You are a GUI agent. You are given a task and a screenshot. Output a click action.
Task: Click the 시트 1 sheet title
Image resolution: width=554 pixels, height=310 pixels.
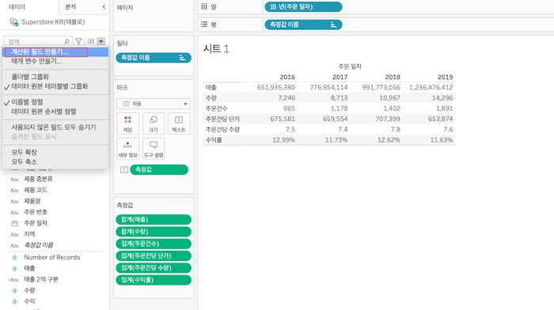(x=216, y=49)
